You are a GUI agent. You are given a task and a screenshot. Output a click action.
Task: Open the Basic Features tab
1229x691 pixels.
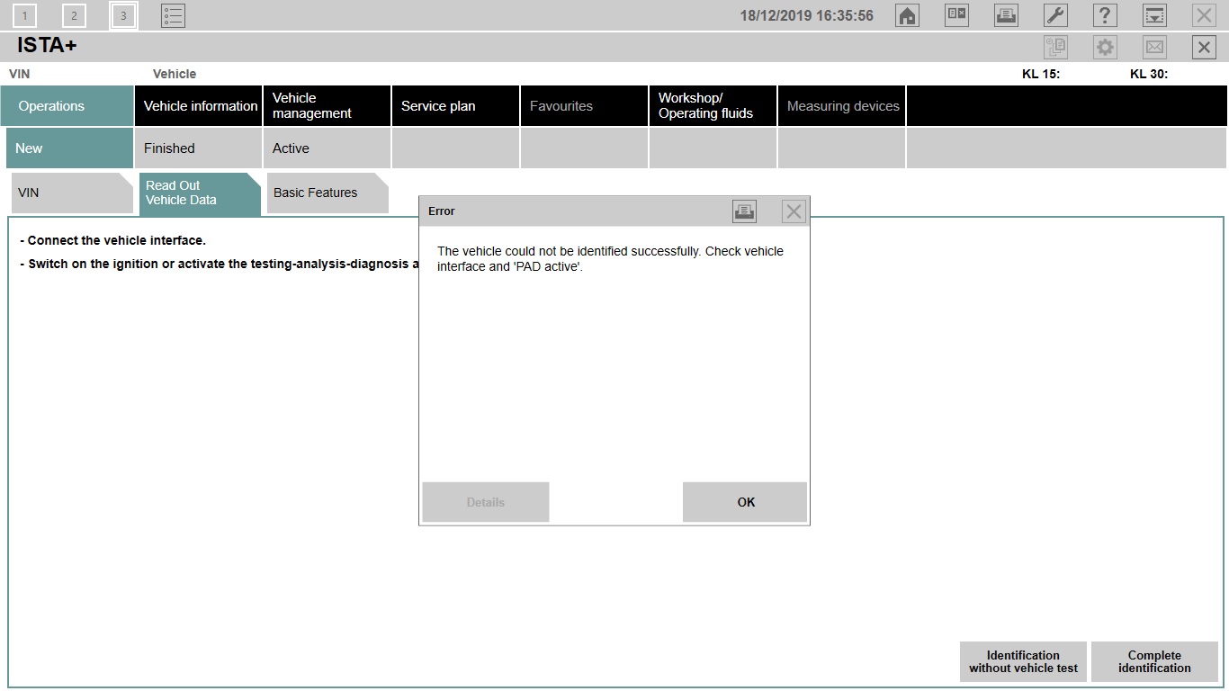click(324, 193)
